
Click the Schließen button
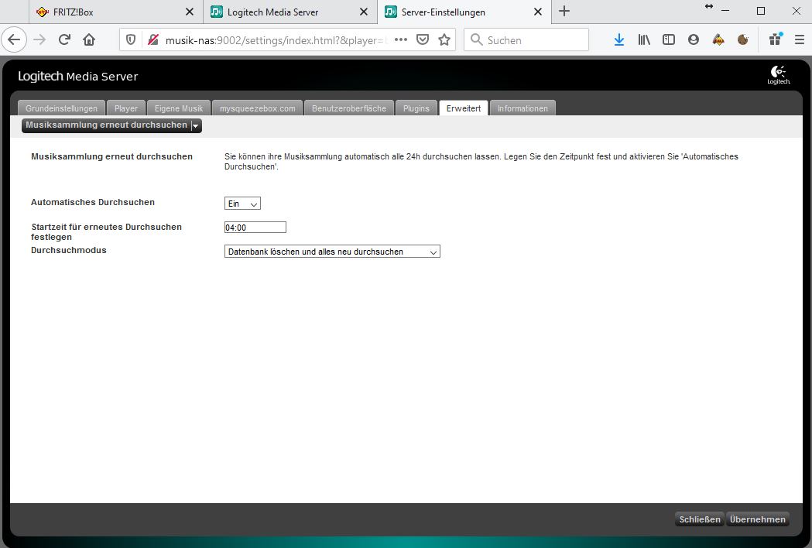click(700, 519)
